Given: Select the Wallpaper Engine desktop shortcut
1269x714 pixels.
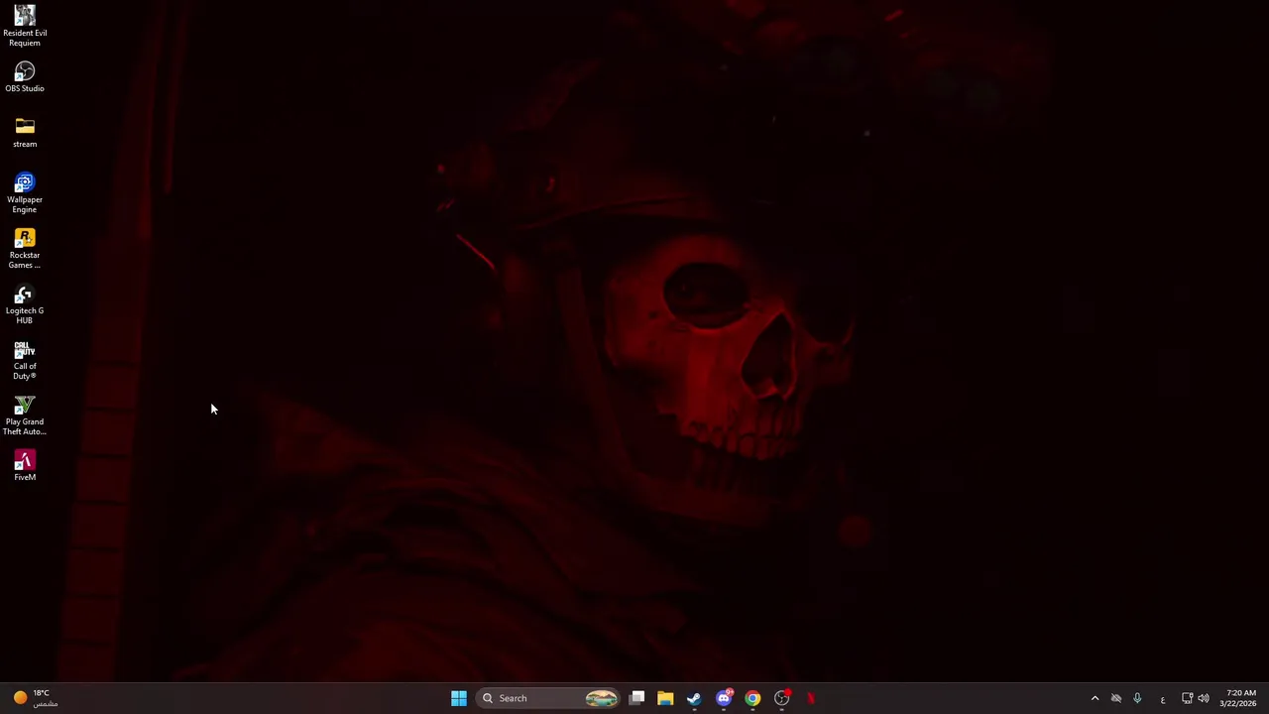Looking at the screenshot, I should point(25,193).
